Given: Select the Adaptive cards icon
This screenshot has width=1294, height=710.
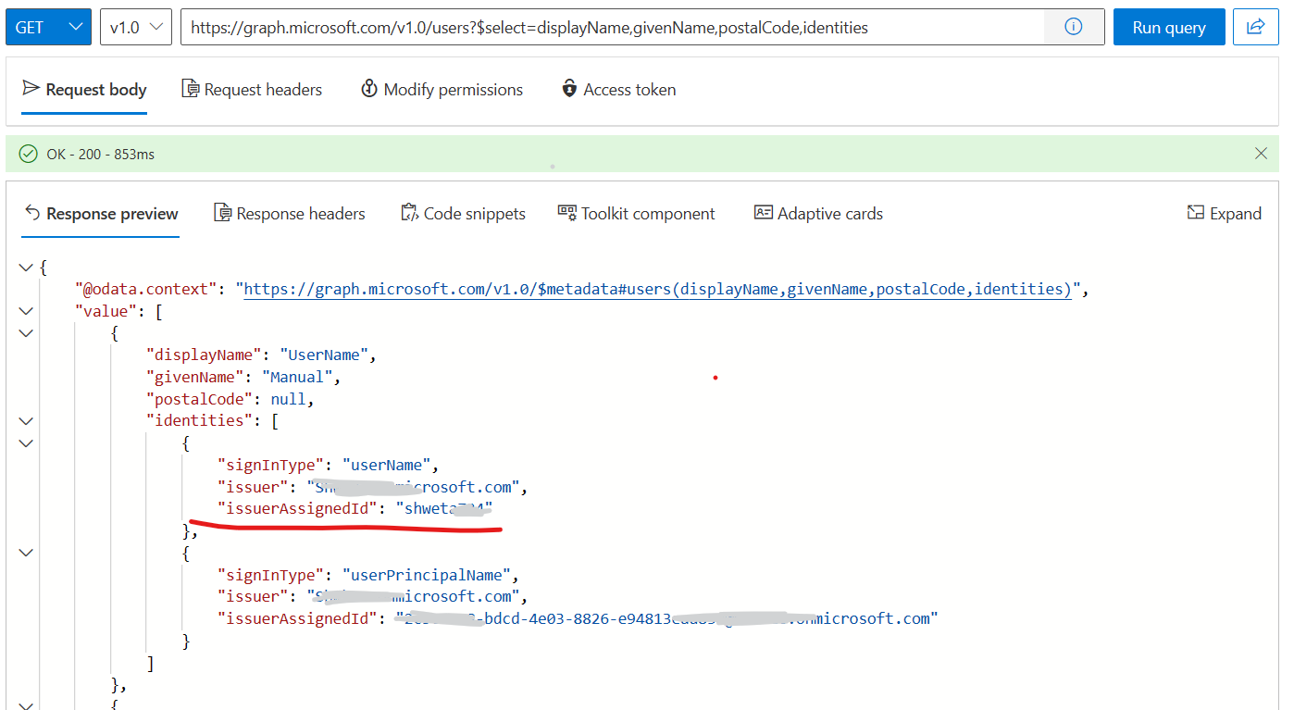Looking at the screenshot, I should click(x=762, y=213).
